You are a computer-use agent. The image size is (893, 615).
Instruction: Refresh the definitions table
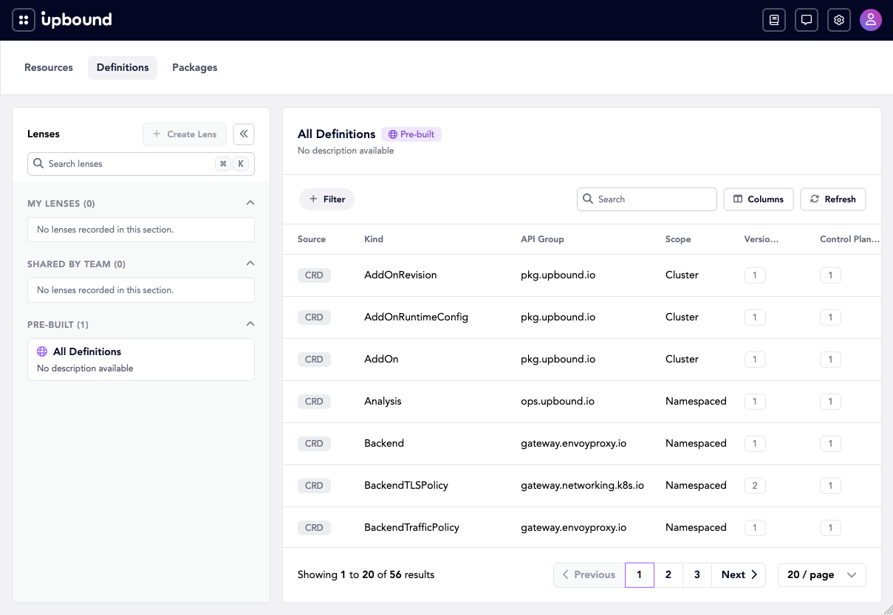click(833, 199)
